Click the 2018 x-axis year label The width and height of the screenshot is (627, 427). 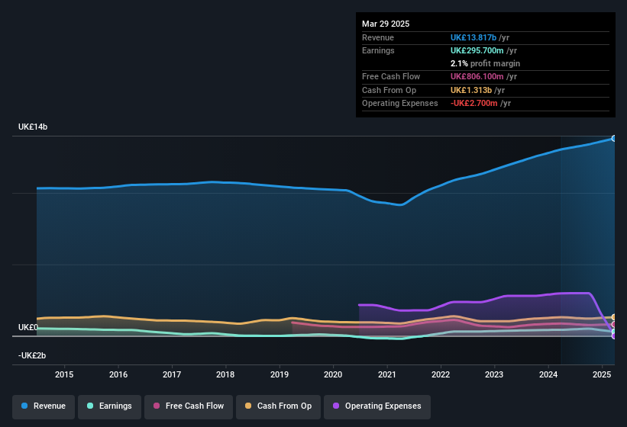225,374
